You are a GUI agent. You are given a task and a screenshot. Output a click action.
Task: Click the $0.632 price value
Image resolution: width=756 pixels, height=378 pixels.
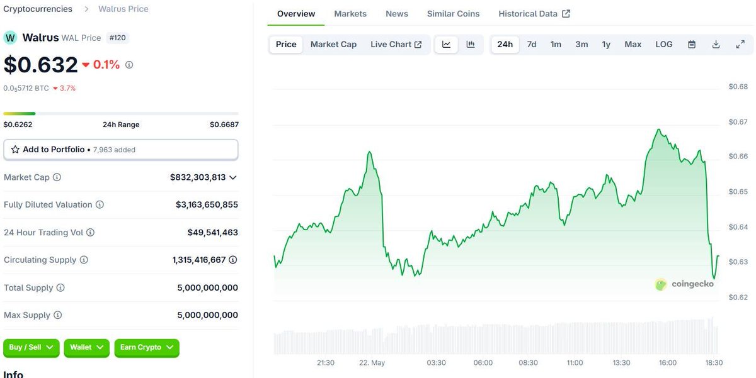click(x=41, y=64)
